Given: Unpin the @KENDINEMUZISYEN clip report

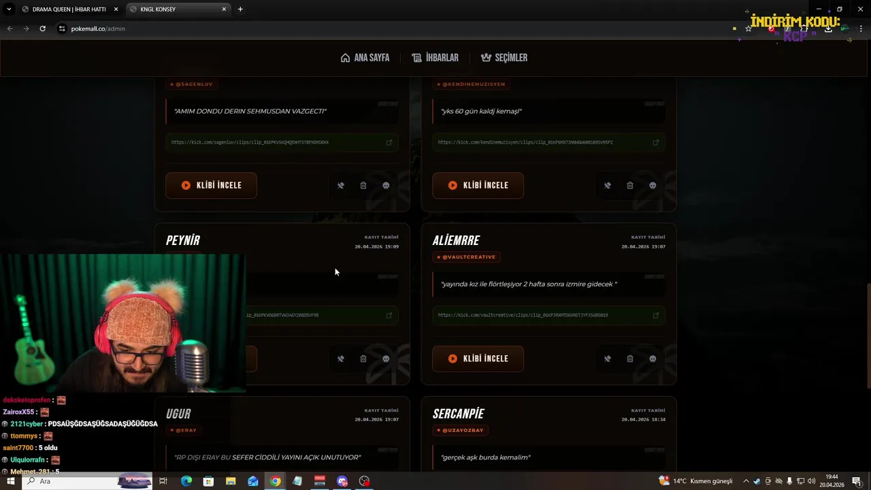Looking at the screenshot, I should tap(608, 185).
